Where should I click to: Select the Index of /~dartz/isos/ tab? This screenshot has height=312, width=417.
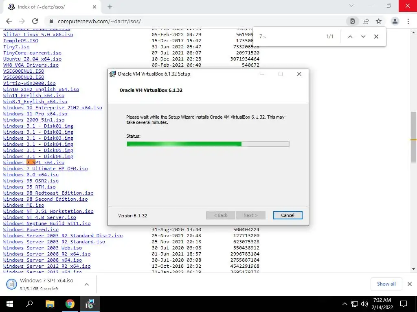pos(52,7)
